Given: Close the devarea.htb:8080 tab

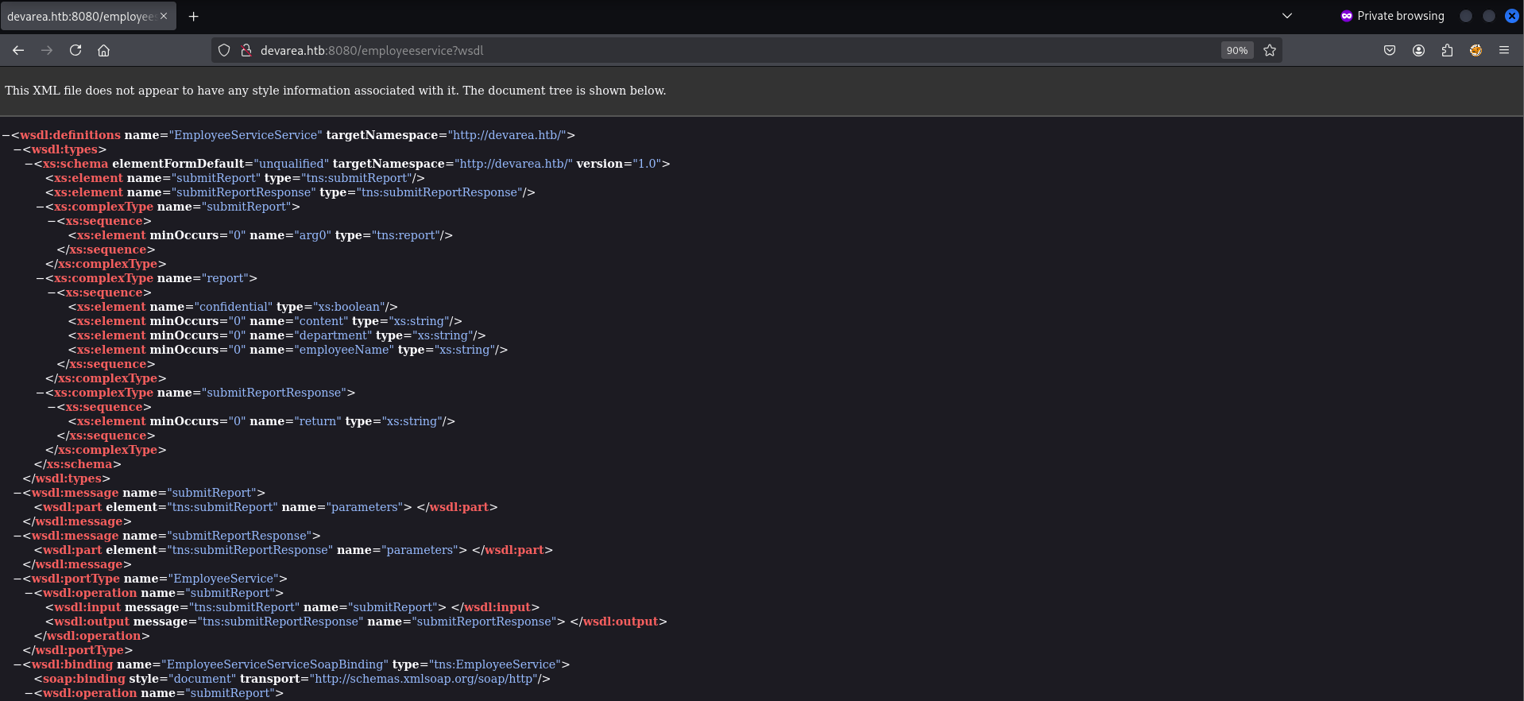Looking at the screenshot, I should pyautogui.click(x=164, y=16).
